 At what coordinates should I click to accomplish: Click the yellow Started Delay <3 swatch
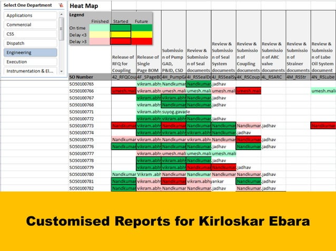pyautogui.click(x=121, y=35)
